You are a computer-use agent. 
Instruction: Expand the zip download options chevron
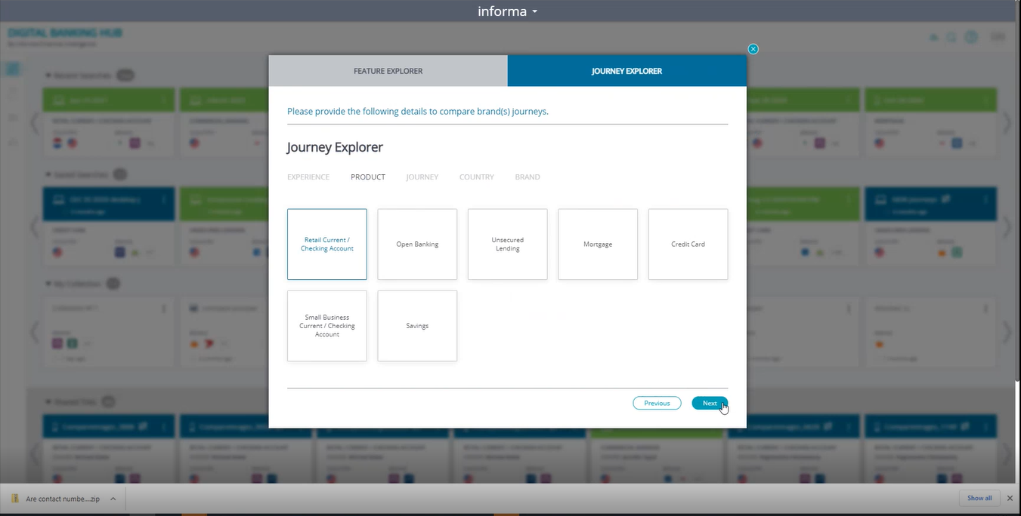point(113,499)
